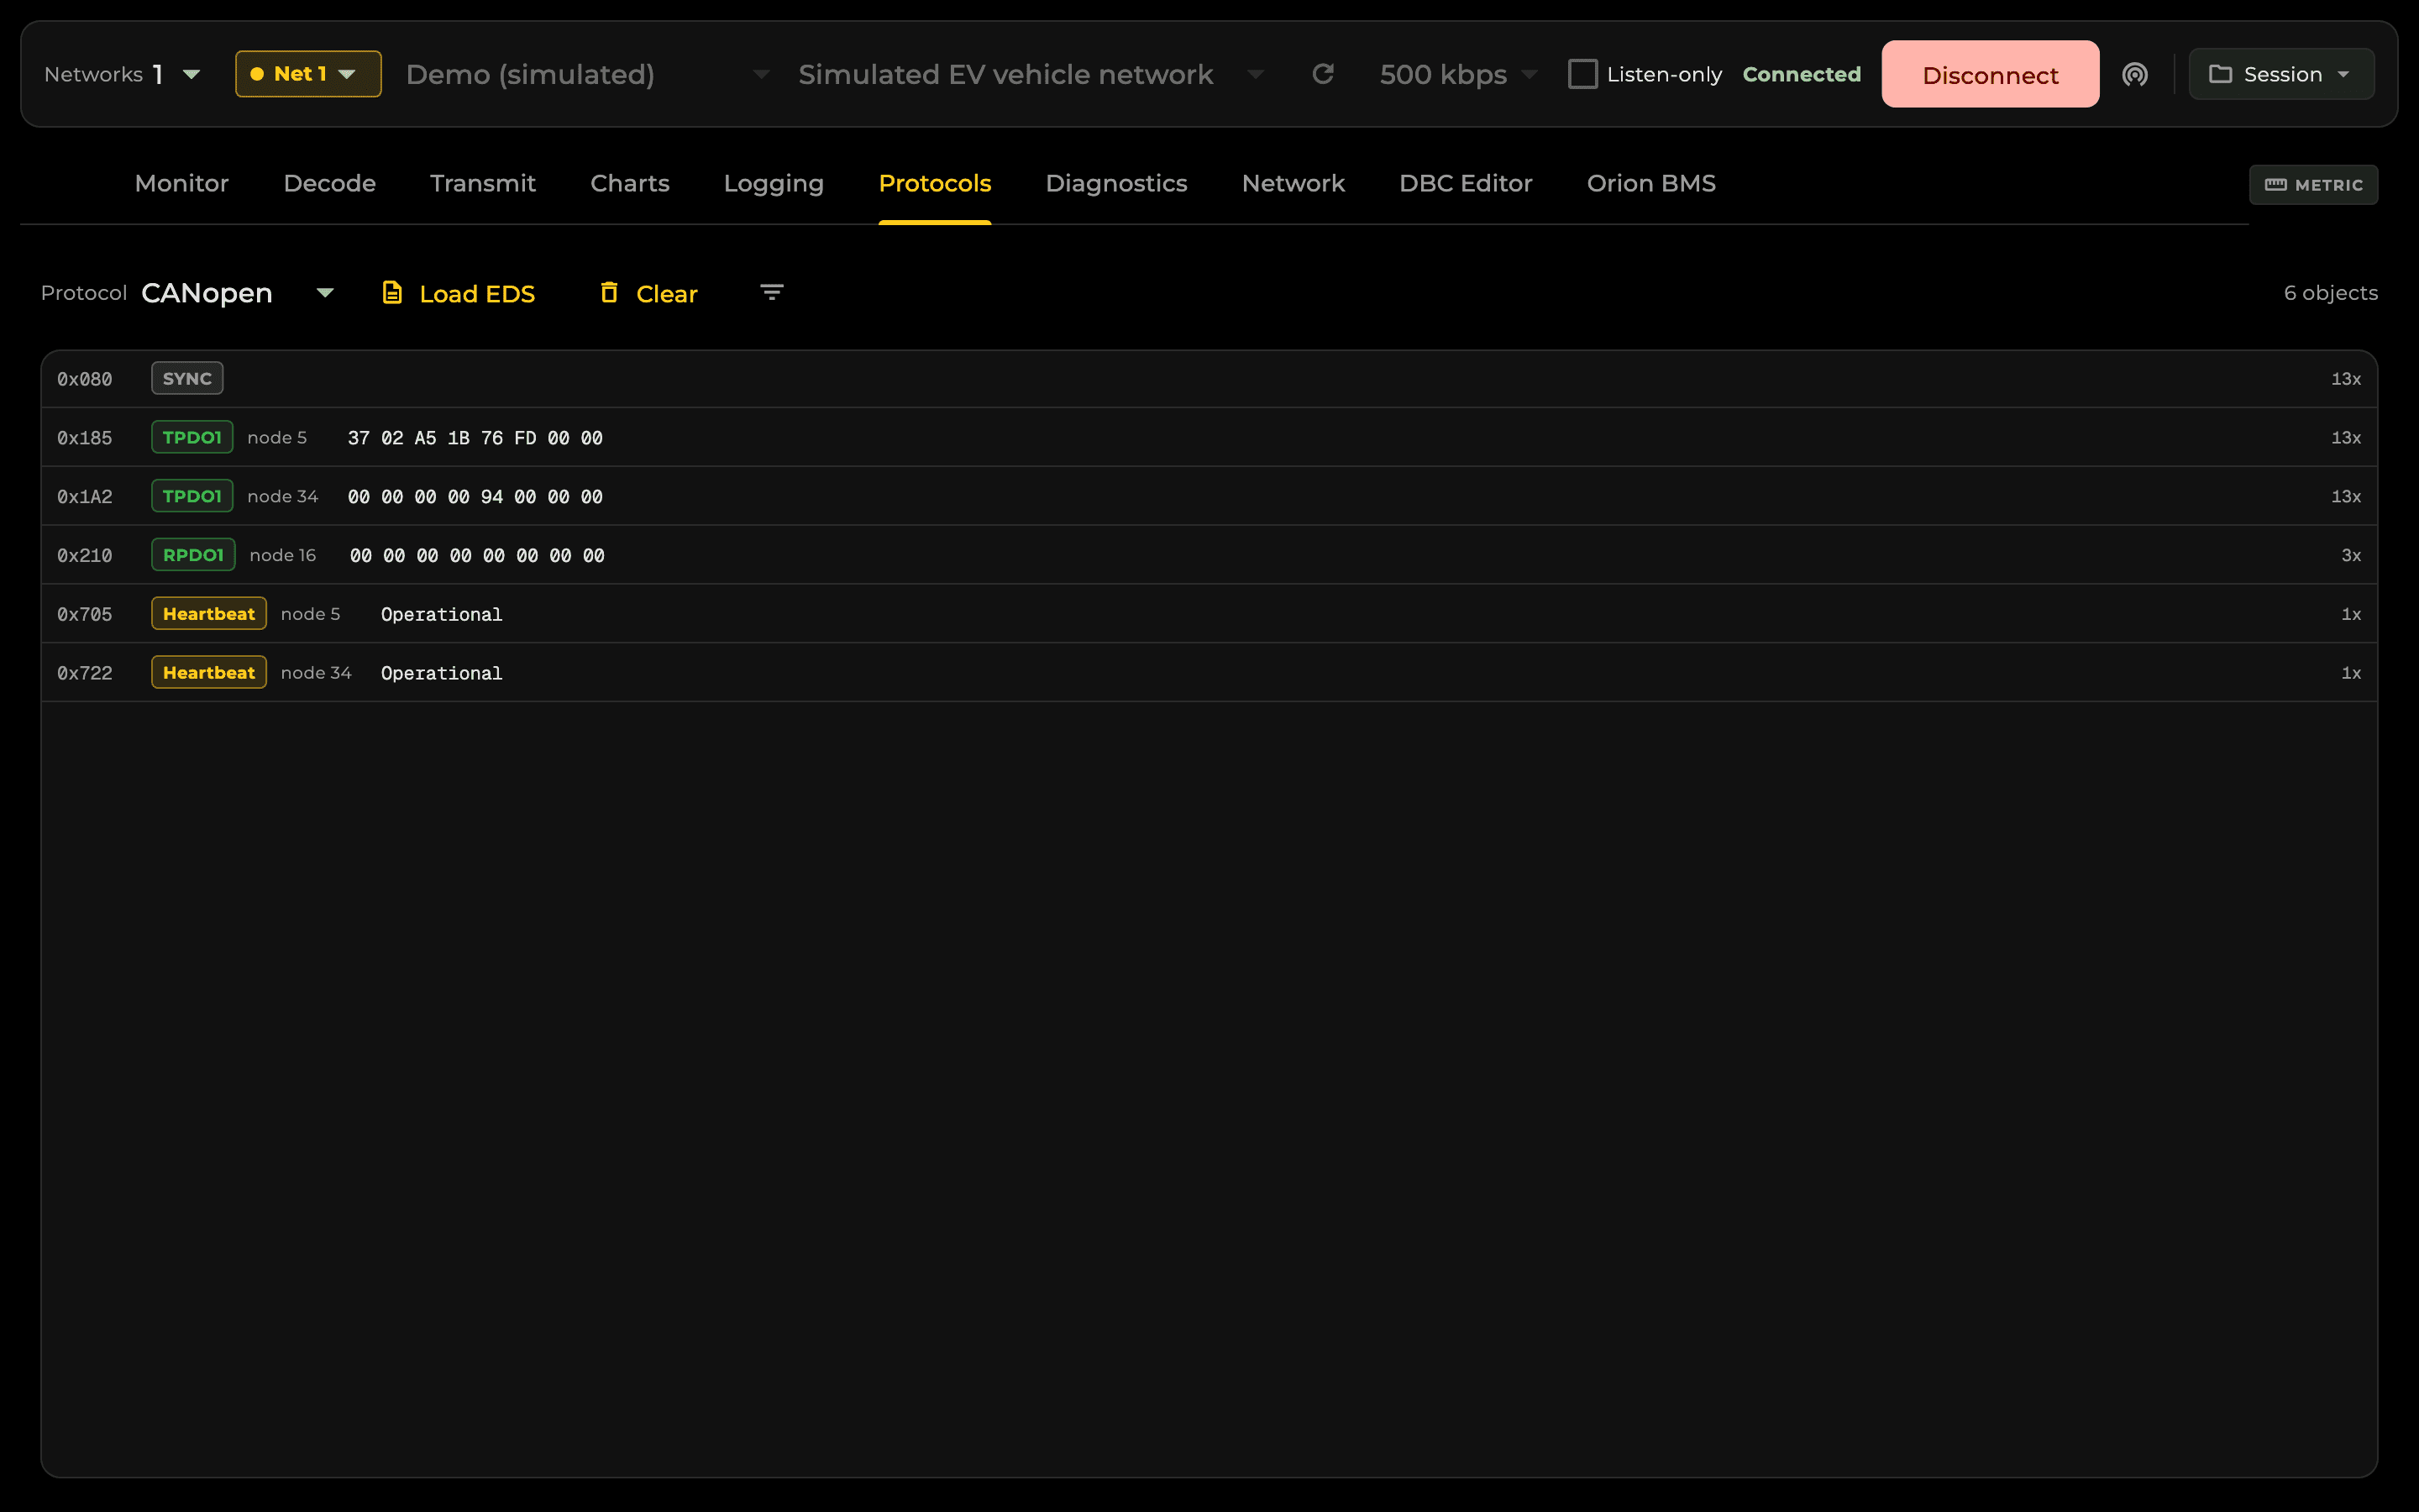2419x1512 pixels.
Task: Open the Demo (simulated) interface dropdown
Action: (x=588, y=74)
